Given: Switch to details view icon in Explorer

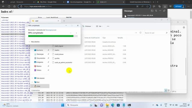Looking at the screenshot, I should pyautogui.click(x=166, y=90).
